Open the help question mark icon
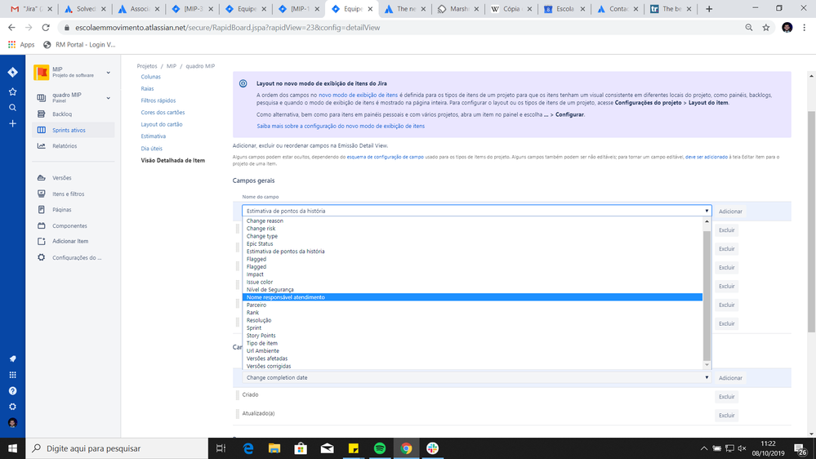Viewport: 816px width, 459px height. point(12,391)
